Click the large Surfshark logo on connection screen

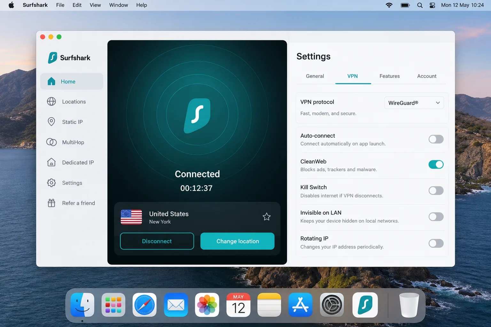197,116
